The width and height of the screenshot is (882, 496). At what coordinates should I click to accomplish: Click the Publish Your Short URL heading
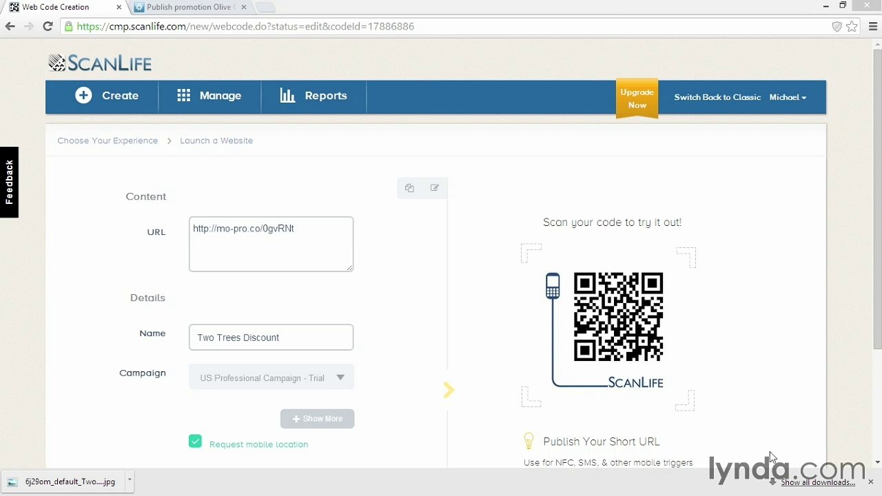click(601, 442)
